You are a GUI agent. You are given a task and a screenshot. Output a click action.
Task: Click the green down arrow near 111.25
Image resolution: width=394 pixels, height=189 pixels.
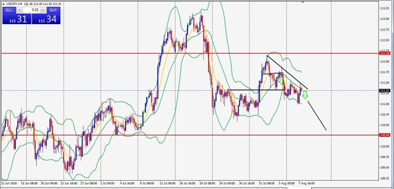[x=305, y=94]
